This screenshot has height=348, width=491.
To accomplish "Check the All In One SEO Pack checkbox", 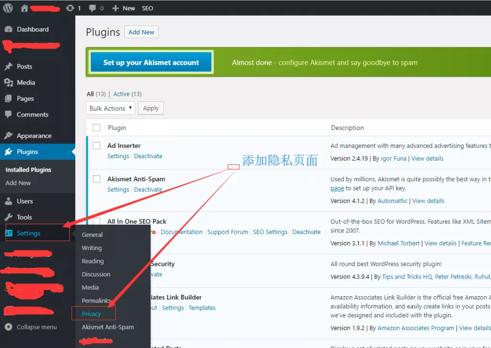I will point(96,221).
